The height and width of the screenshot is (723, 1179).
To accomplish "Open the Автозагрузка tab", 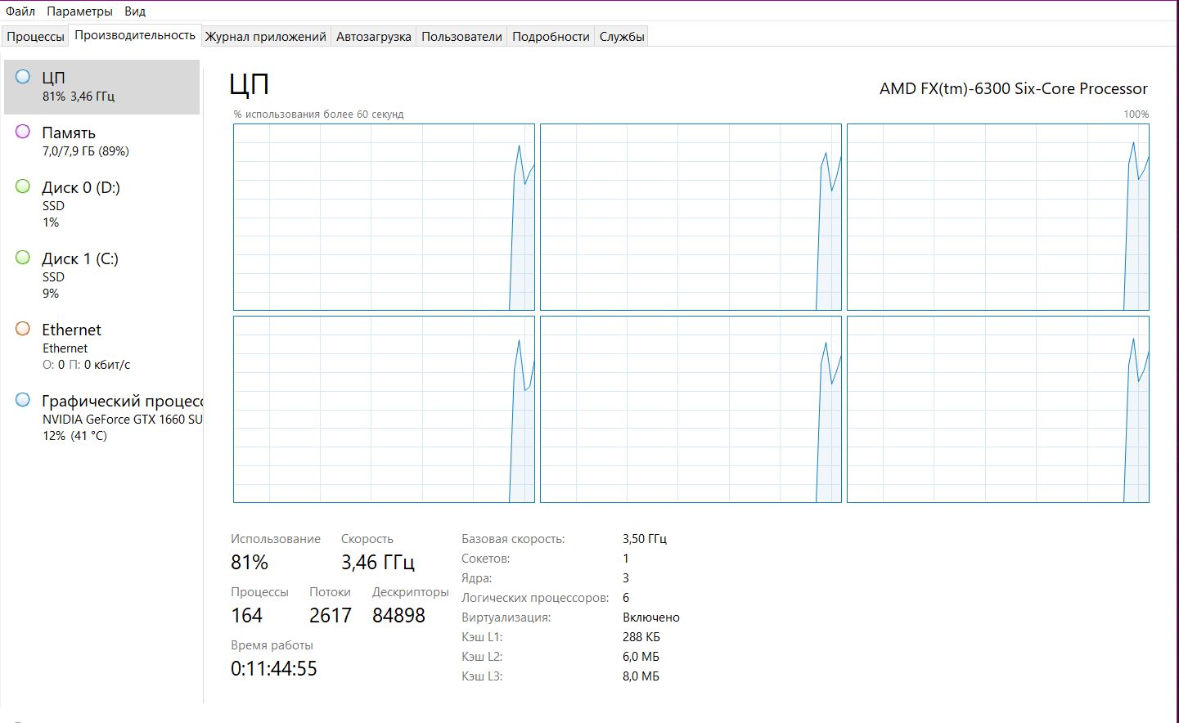I will tap(374, 36).
